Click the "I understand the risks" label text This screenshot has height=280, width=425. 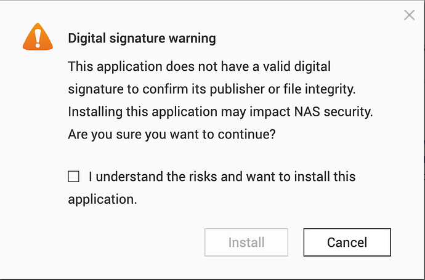[x=222, y=177]
